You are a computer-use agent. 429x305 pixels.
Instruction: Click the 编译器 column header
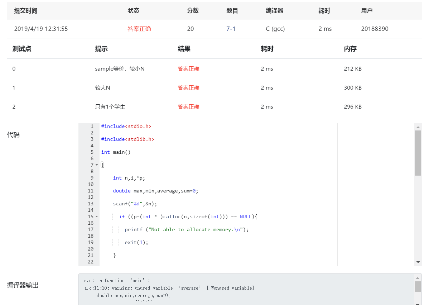(x=274, y=11)
